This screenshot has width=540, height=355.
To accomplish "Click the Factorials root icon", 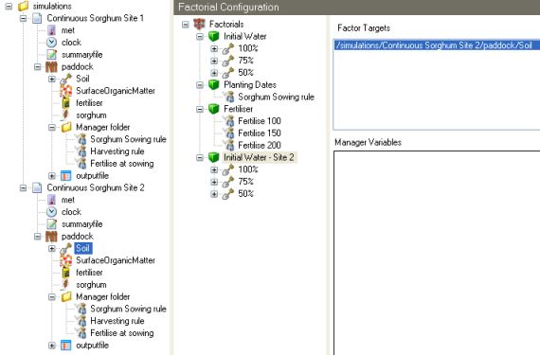I will tap(199, 24).
